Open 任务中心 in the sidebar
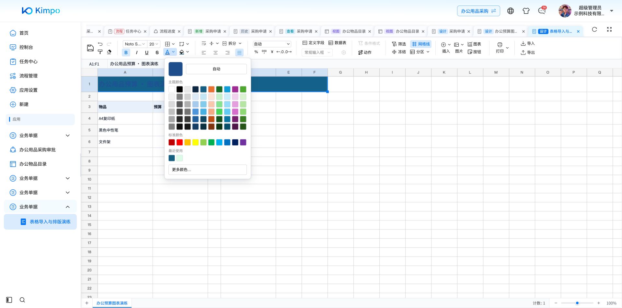622x308 pixels. (29, 62)
